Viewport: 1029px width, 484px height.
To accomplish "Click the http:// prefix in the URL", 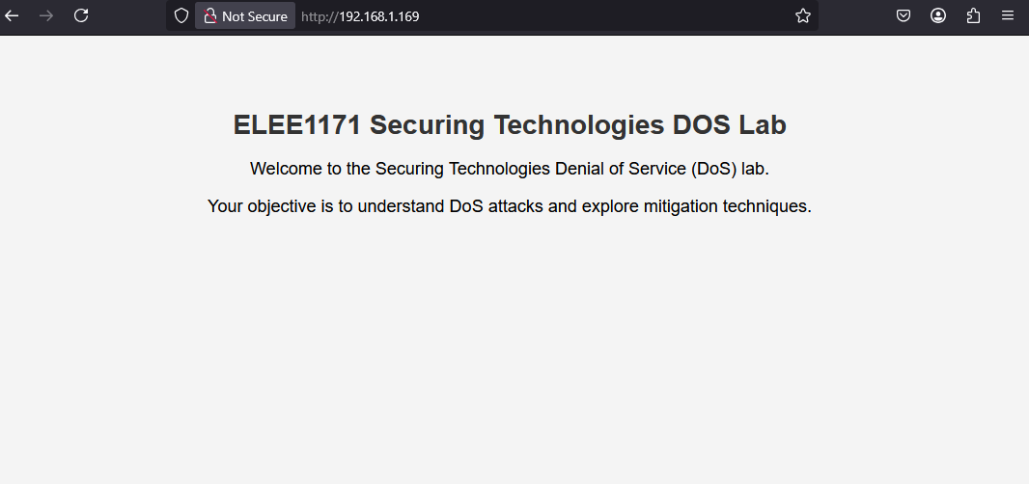I will pyautogui.click(x=320, y=16).
